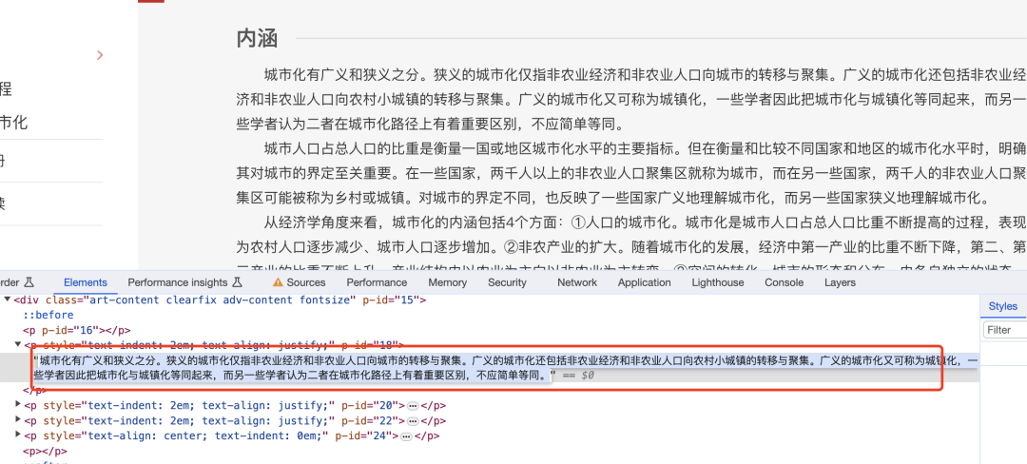Click the red chevron arrow in sidebar
The height and width of the screenshot is (464, 1027).
pos(100,56)
